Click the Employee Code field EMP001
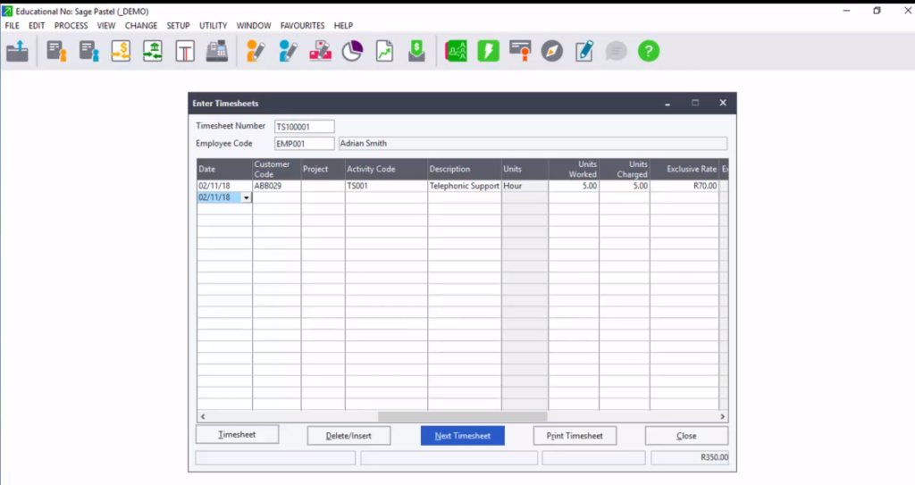The width and height of the screenshot is (915, 485). pos(304,143)
